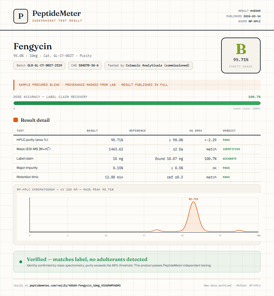
Task: Click PASS verdict in Retention time row
Action: tap(226, 177)
